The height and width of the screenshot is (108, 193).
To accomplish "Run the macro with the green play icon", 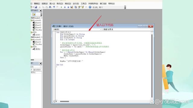I will 61,7.
